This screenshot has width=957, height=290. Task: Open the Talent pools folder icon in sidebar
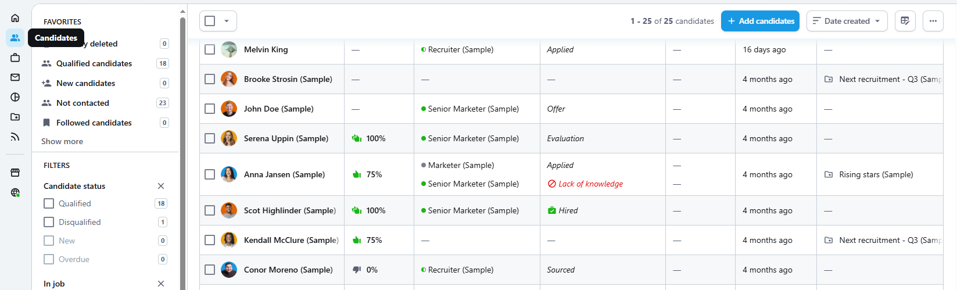[x=15, y=117]
